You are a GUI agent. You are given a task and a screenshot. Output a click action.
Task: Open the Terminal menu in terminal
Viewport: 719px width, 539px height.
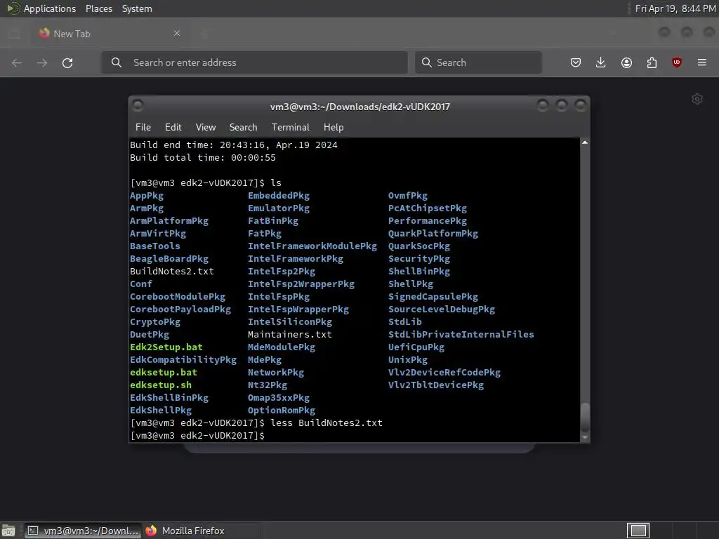pyautogui.click(x=290, y=128)
